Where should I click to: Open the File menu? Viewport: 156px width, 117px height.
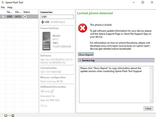click(3, 8)
